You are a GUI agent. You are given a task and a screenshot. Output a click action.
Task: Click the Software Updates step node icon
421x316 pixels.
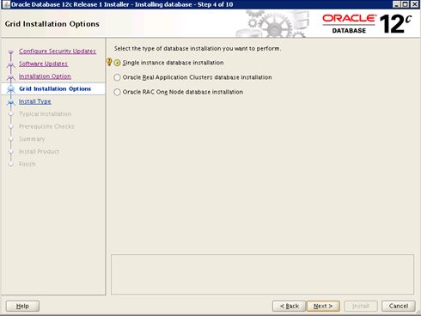(11, 64)
